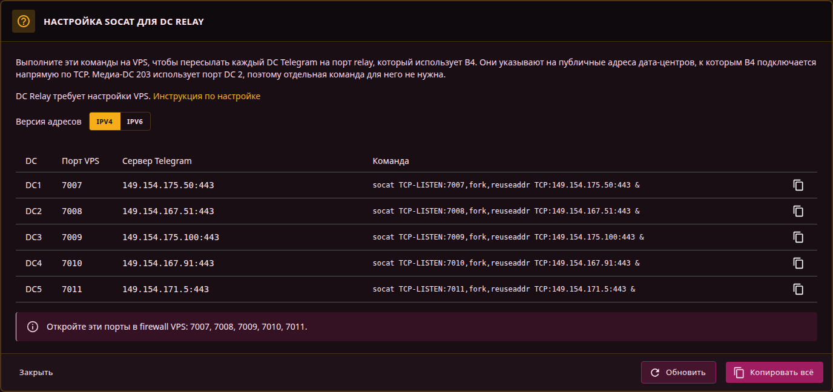Select Telegram server 149.154.175.50:443

point(168,185)
